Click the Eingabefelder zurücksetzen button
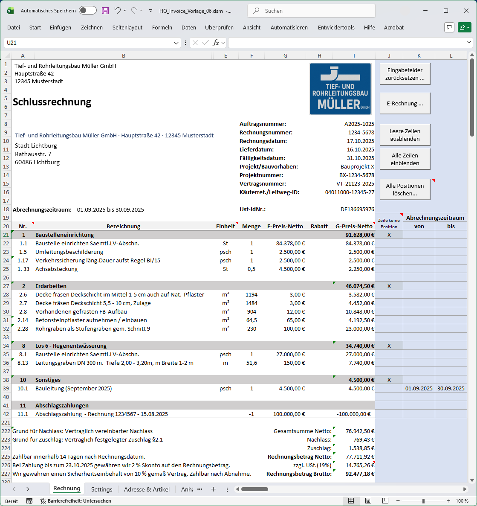This screenshot has width=477, height=506. point(405,74)
